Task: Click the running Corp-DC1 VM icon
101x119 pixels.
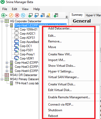Action: pyautogui.click(x=17, y=46)
